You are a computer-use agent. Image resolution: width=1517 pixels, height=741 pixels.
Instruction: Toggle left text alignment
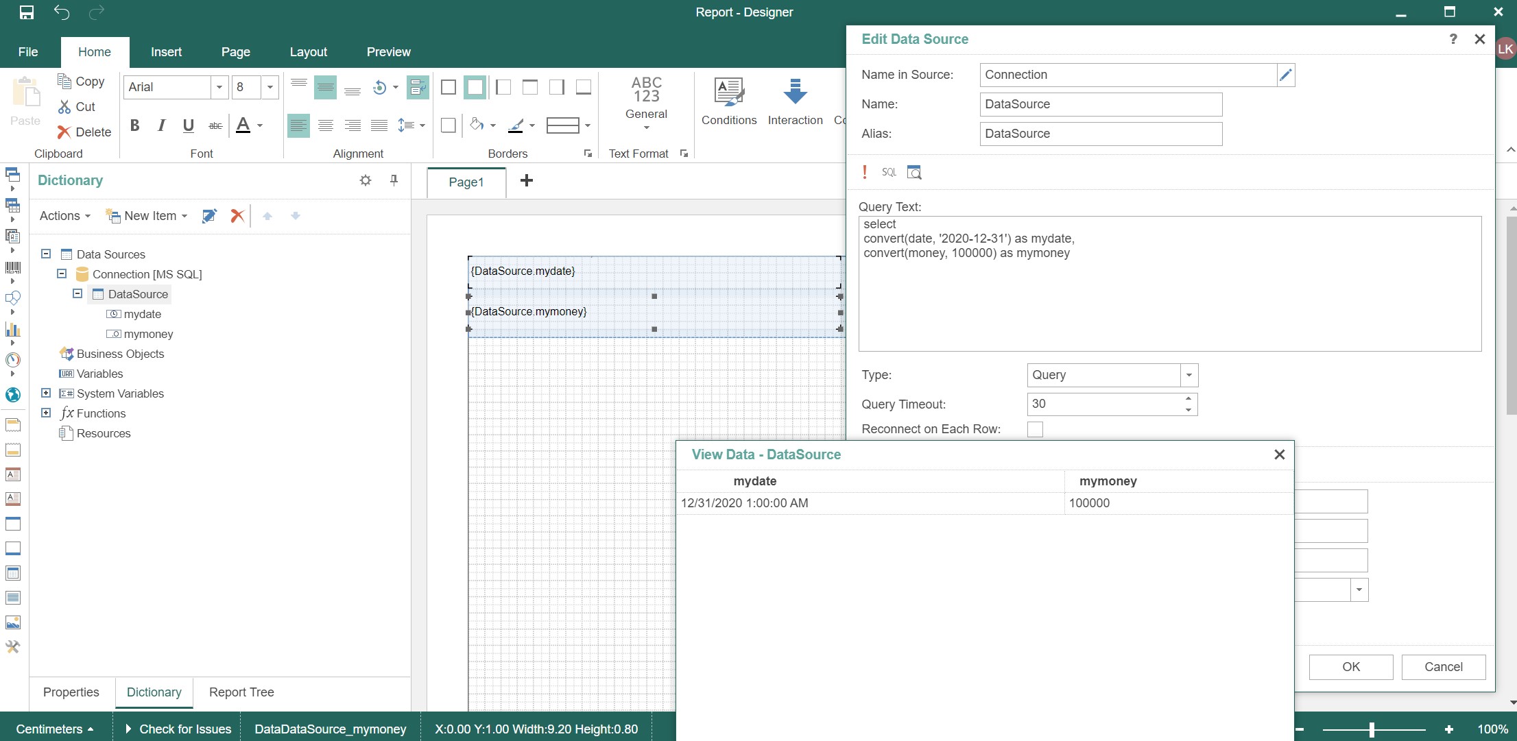pyautogui.click(x=298, y=125)
